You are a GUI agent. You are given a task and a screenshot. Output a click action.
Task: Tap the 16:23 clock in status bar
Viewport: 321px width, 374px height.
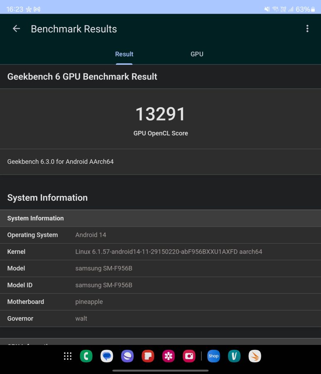15,9
